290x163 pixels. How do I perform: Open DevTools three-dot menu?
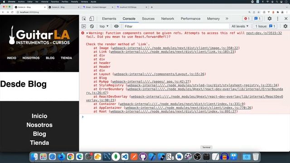click(x=278, y=19)
